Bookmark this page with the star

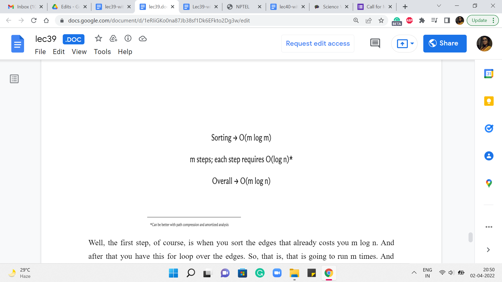381,20
